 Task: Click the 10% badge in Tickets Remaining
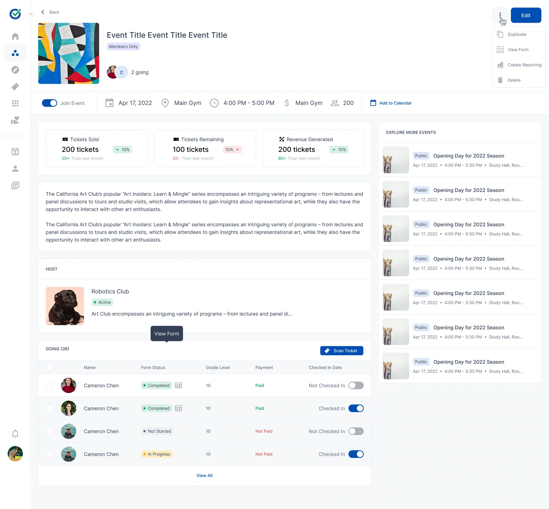233,150
